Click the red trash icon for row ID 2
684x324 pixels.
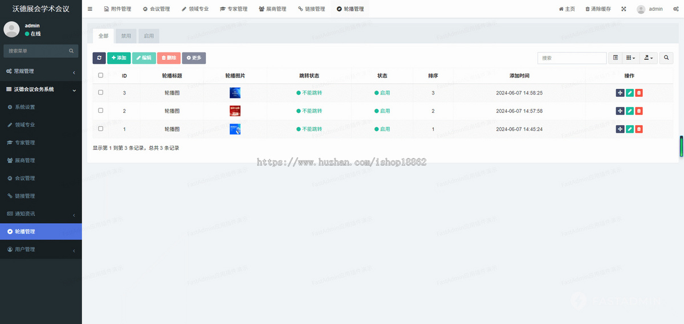[x=639, y=111]
